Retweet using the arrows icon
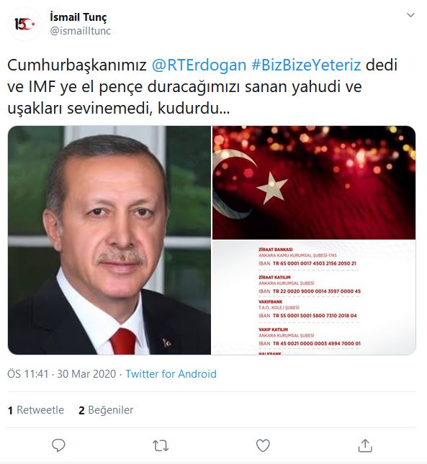Viewport: 427px width, 464px height. tap(161, 445)
